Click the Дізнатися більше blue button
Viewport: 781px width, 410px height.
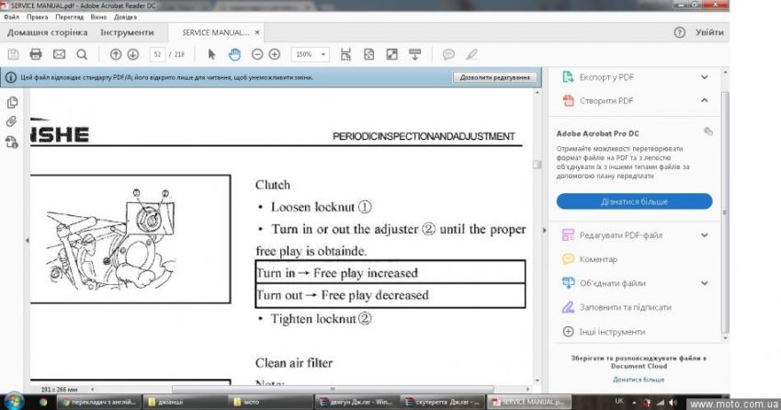pyautogui.click(x=634, y=201)
